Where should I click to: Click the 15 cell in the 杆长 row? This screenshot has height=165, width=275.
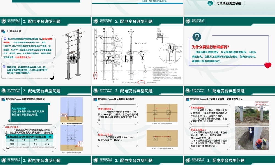(47, 140)
